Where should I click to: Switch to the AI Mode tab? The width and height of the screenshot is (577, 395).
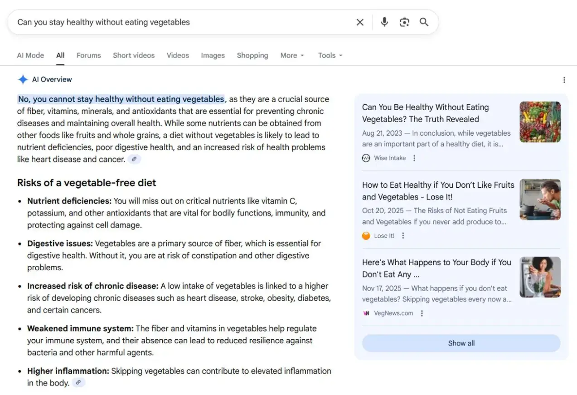[x=30, y=55]
